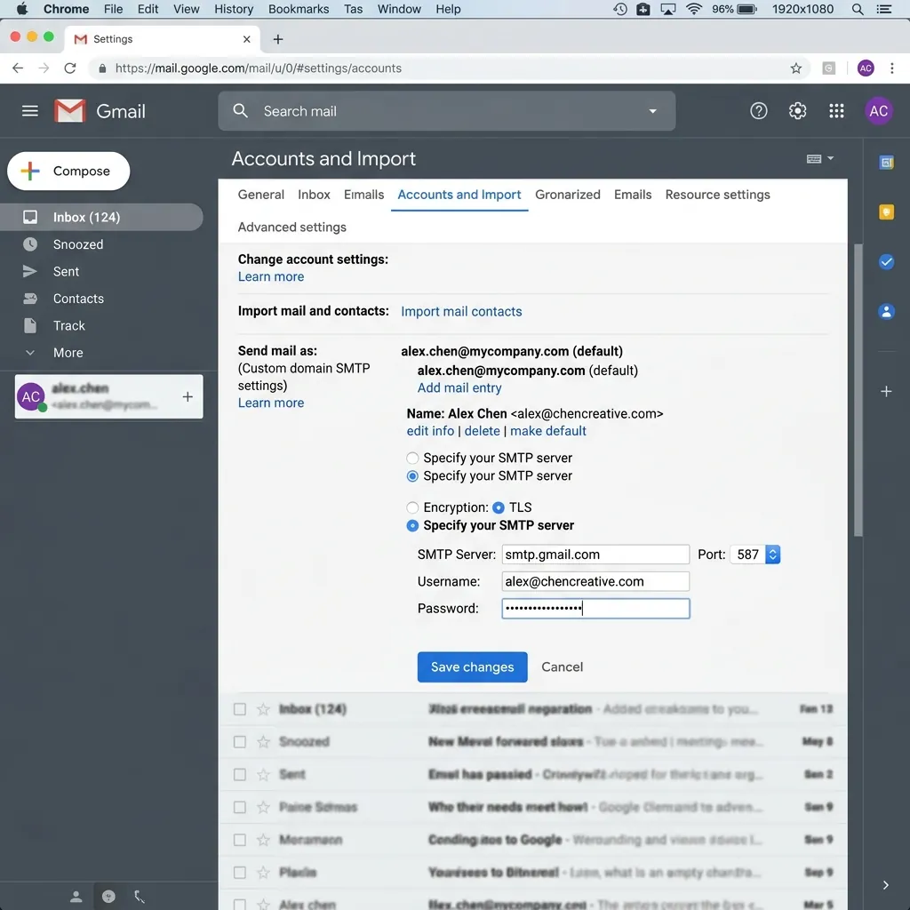
Task: Click the make default link
Action: click(547, 431)
